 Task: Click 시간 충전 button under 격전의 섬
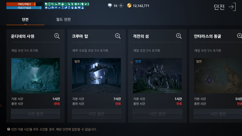click(157, 114)
